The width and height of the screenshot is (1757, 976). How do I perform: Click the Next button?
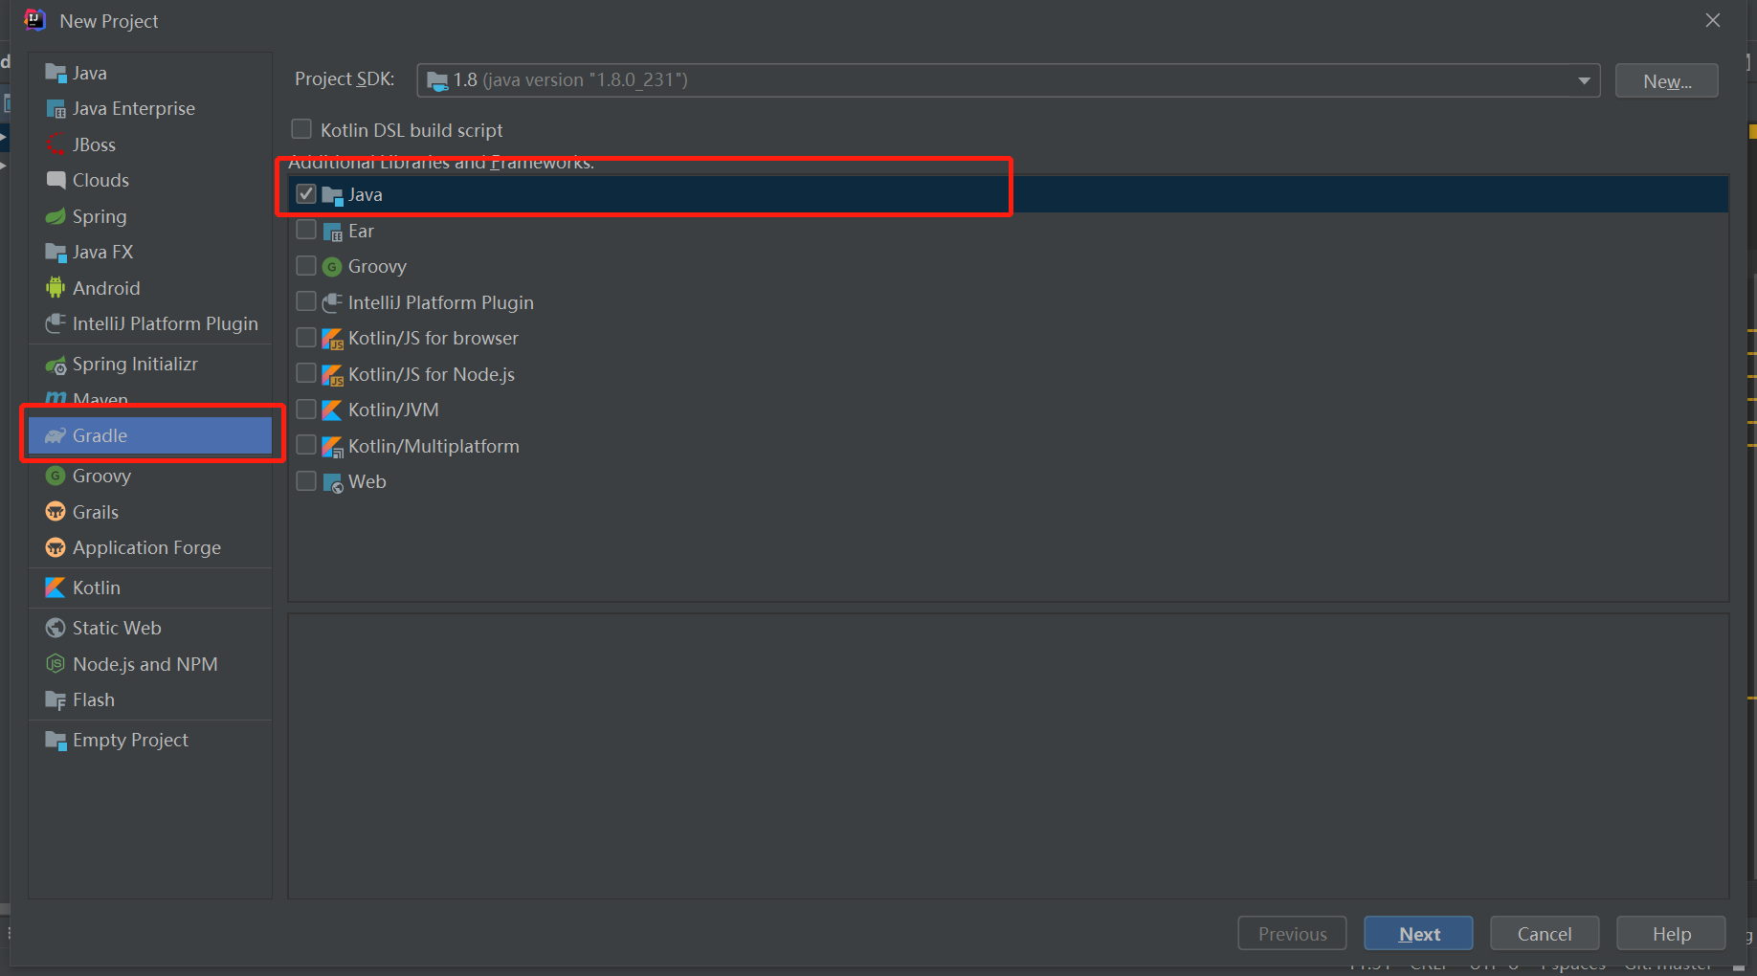coord(1418,933)
